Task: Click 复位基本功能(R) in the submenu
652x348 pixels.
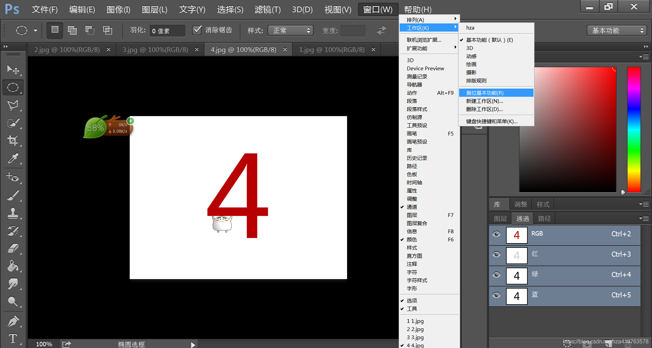Action: (485, 93)
